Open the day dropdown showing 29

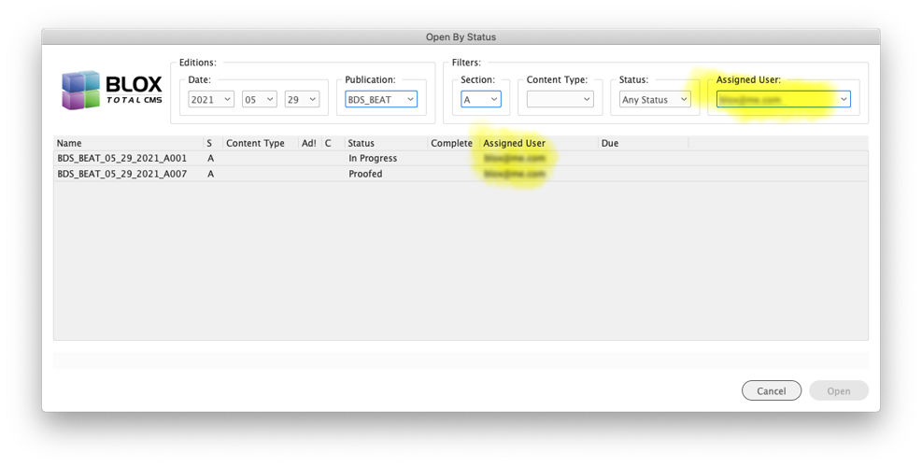click(302, 99)
